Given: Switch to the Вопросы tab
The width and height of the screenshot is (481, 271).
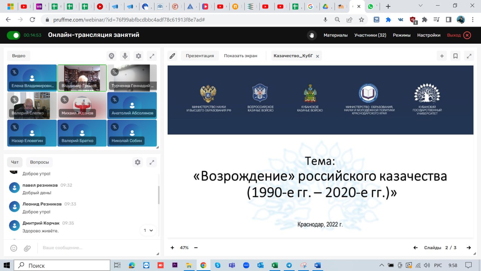Looking at the screenshot, I should click(39, 162).
